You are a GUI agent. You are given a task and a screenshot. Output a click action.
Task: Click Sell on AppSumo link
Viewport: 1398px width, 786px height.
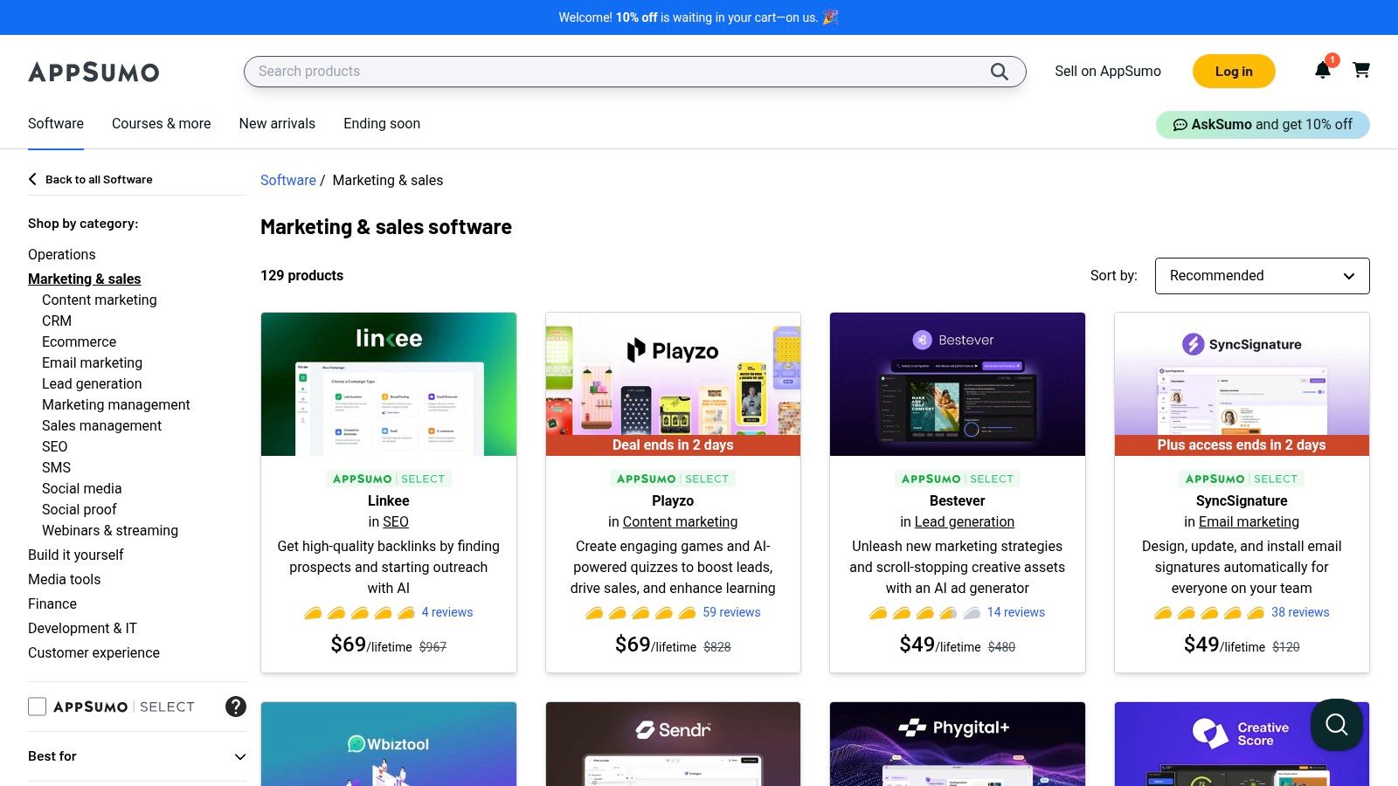[1108, 72]
